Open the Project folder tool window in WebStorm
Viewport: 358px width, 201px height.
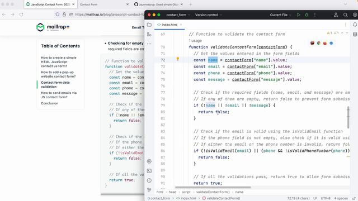click(x=149, y=25)
